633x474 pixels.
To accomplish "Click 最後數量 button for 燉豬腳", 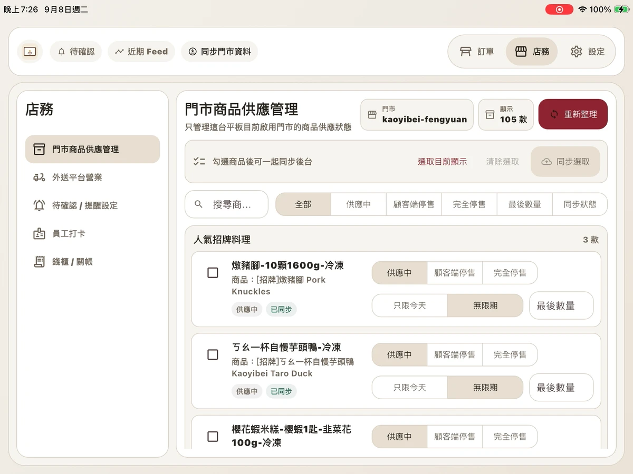I will click(561, 305).
